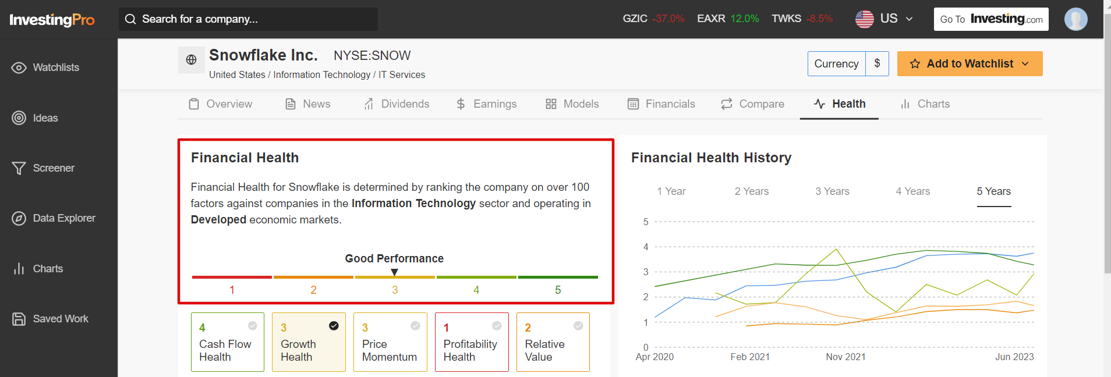The height and width of the screenshot is (377, 1111).
Task: Click the company search field
Action: click(x=248, y=19)
